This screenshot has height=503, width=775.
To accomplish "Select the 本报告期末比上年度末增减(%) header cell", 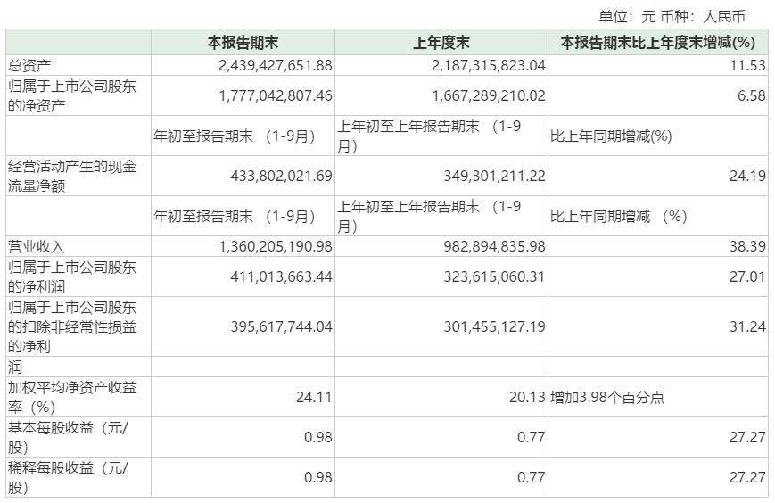I will click(x=657, y=42).
